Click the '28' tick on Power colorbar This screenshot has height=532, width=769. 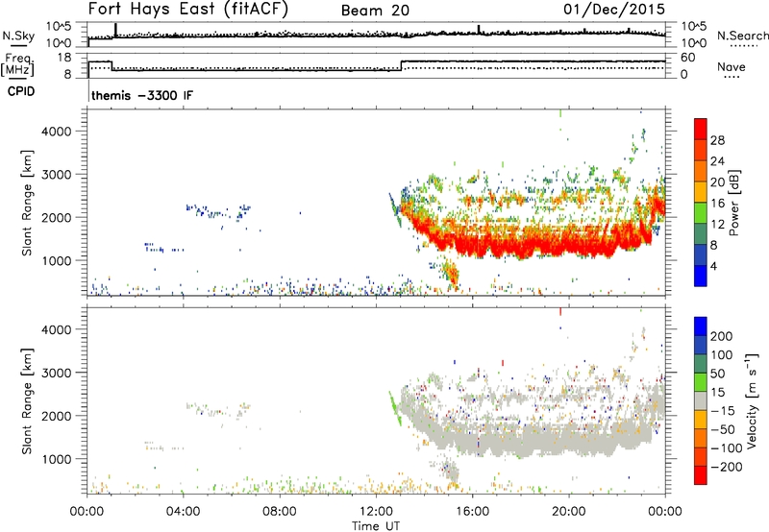coord(717,140)
